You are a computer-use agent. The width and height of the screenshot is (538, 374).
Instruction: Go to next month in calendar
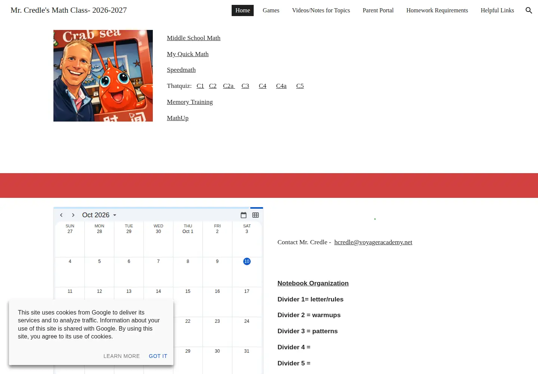click(73, 215)
